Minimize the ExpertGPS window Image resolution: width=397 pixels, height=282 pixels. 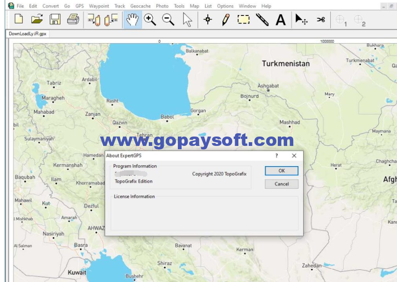(384, 7)
